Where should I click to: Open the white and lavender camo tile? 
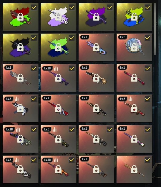[x=58, y=17]
